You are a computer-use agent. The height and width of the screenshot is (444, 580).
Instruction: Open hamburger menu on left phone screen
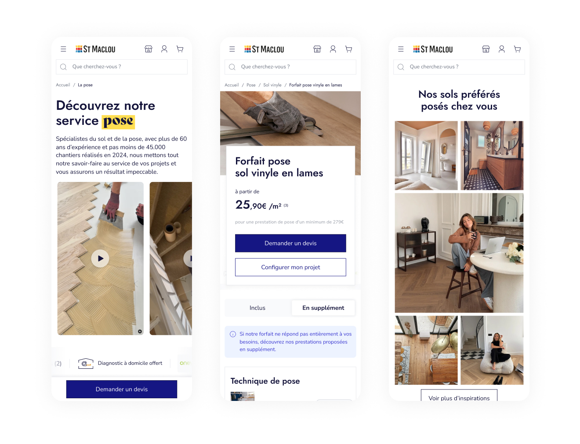63,49
